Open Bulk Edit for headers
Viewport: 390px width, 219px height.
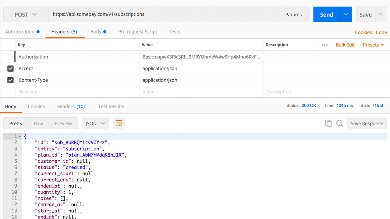tap(345, 45)
